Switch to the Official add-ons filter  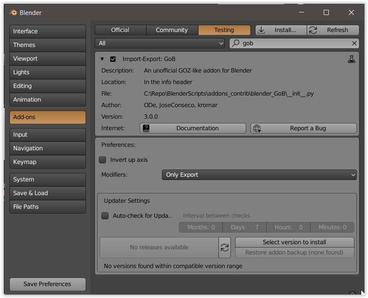click(x=120, y=30)
